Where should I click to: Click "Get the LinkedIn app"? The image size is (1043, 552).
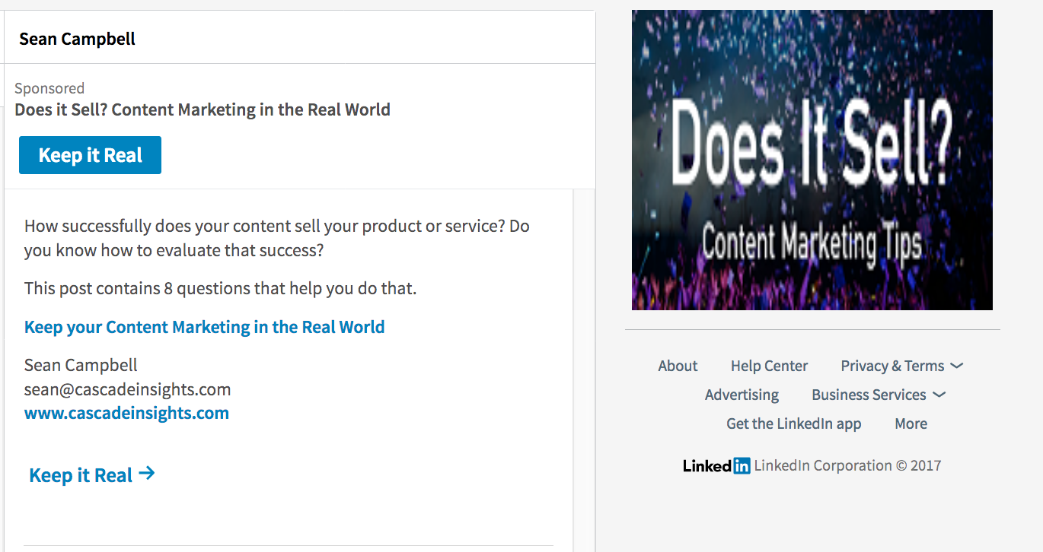click(x=793, y=424)
